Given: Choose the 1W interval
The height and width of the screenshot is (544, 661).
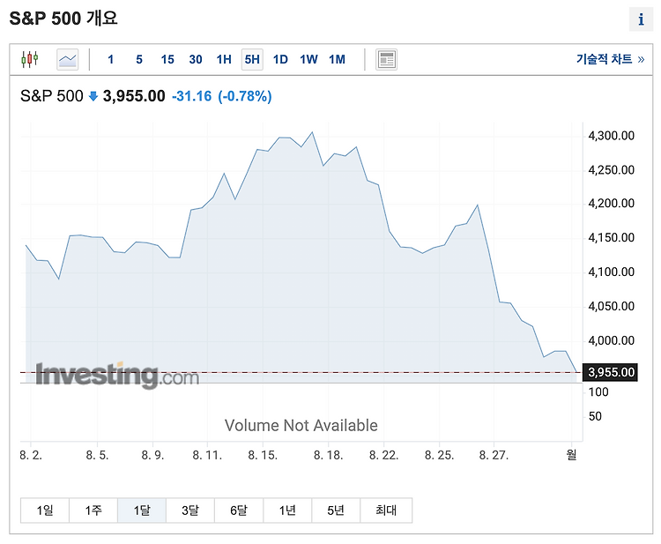Looking at the screenshot, I should [x=308, y=59].
